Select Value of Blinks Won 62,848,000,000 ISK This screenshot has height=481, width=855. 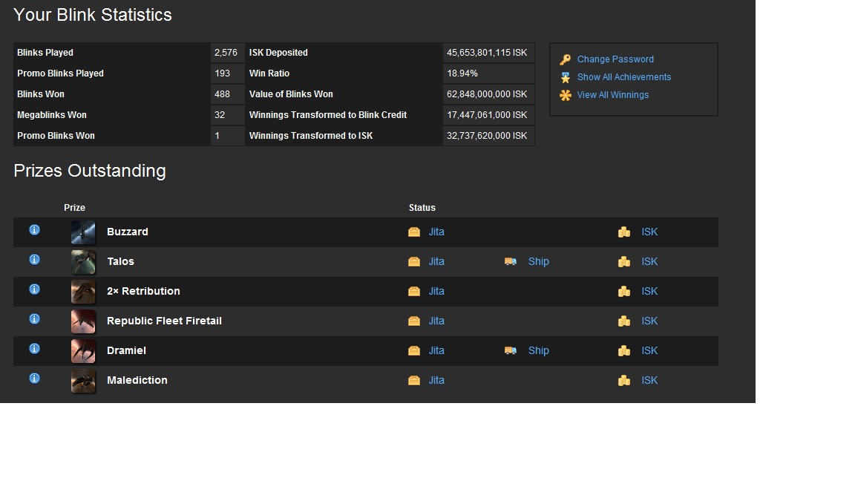coord(487,94)
